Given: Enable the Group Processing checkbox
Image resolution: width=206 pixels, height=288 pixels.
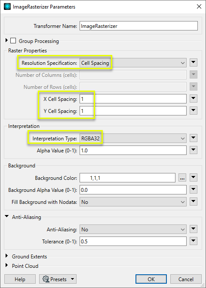Looking at the screenshot, I should pos(13,41).
